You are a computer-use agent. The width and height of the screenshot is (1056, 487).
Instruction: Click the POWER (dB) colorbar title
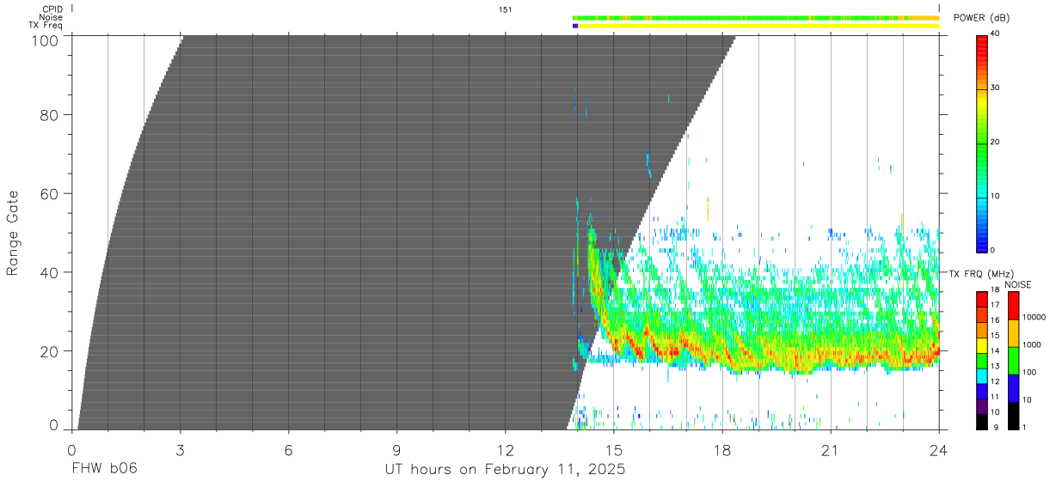pos(981,18)
